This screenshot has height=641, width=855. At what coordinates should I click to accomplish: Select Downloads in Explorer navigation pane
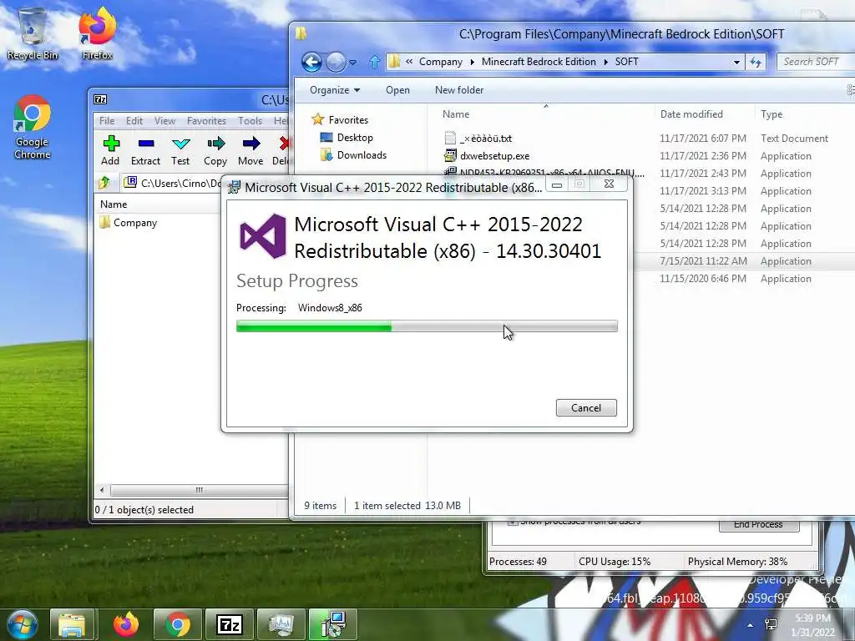click(361, 154)
